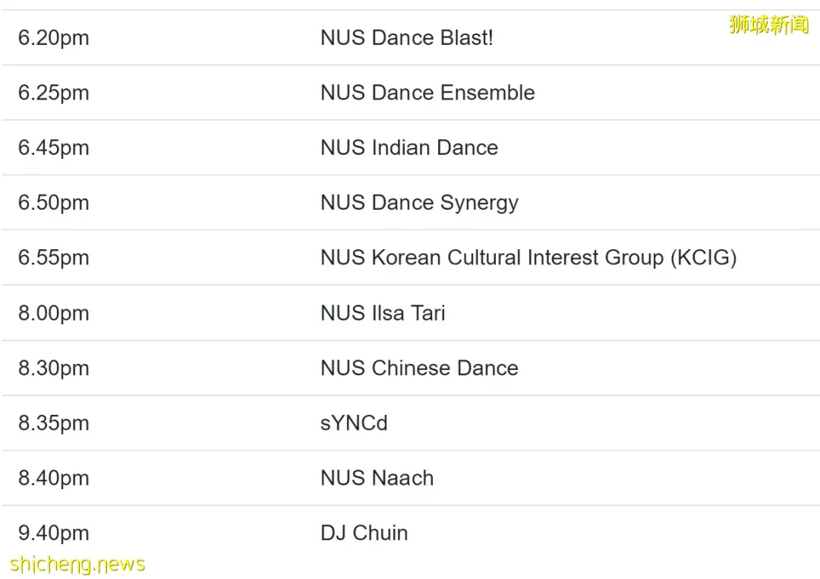Click the 8.00pm time cell
The image size is (820, 579).
coord(54,313)
